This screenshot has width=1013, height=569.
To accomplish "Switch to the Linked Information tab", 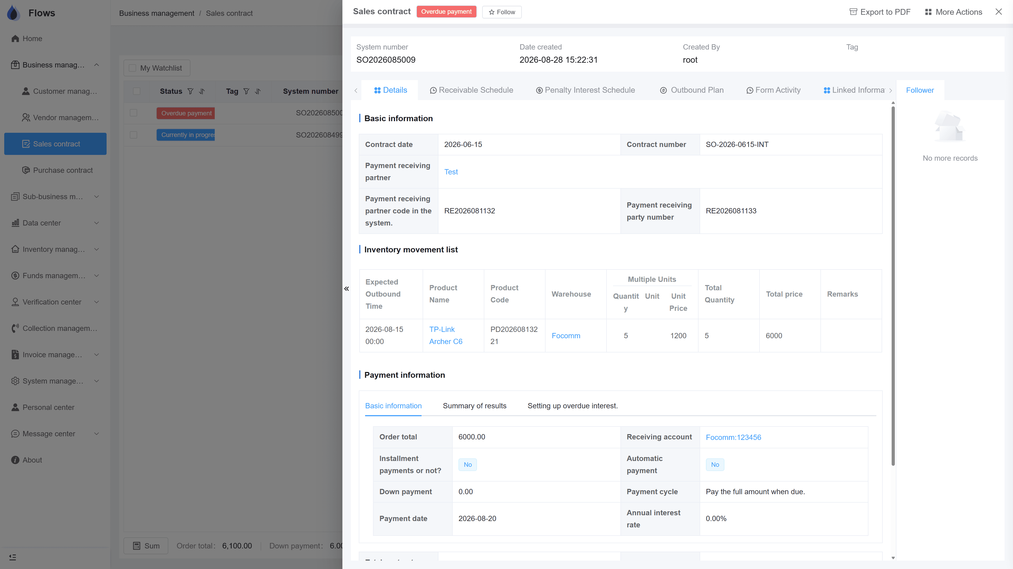I will point(854,90).
